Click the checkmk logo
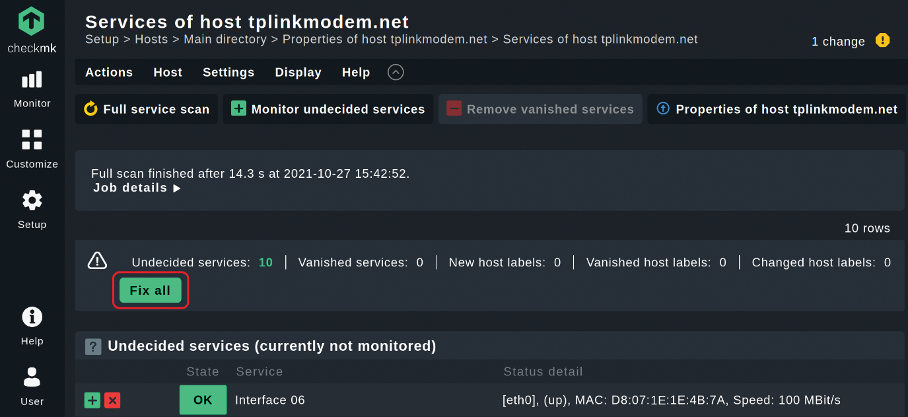Screen dimensions: 908x417 point(32,30)
